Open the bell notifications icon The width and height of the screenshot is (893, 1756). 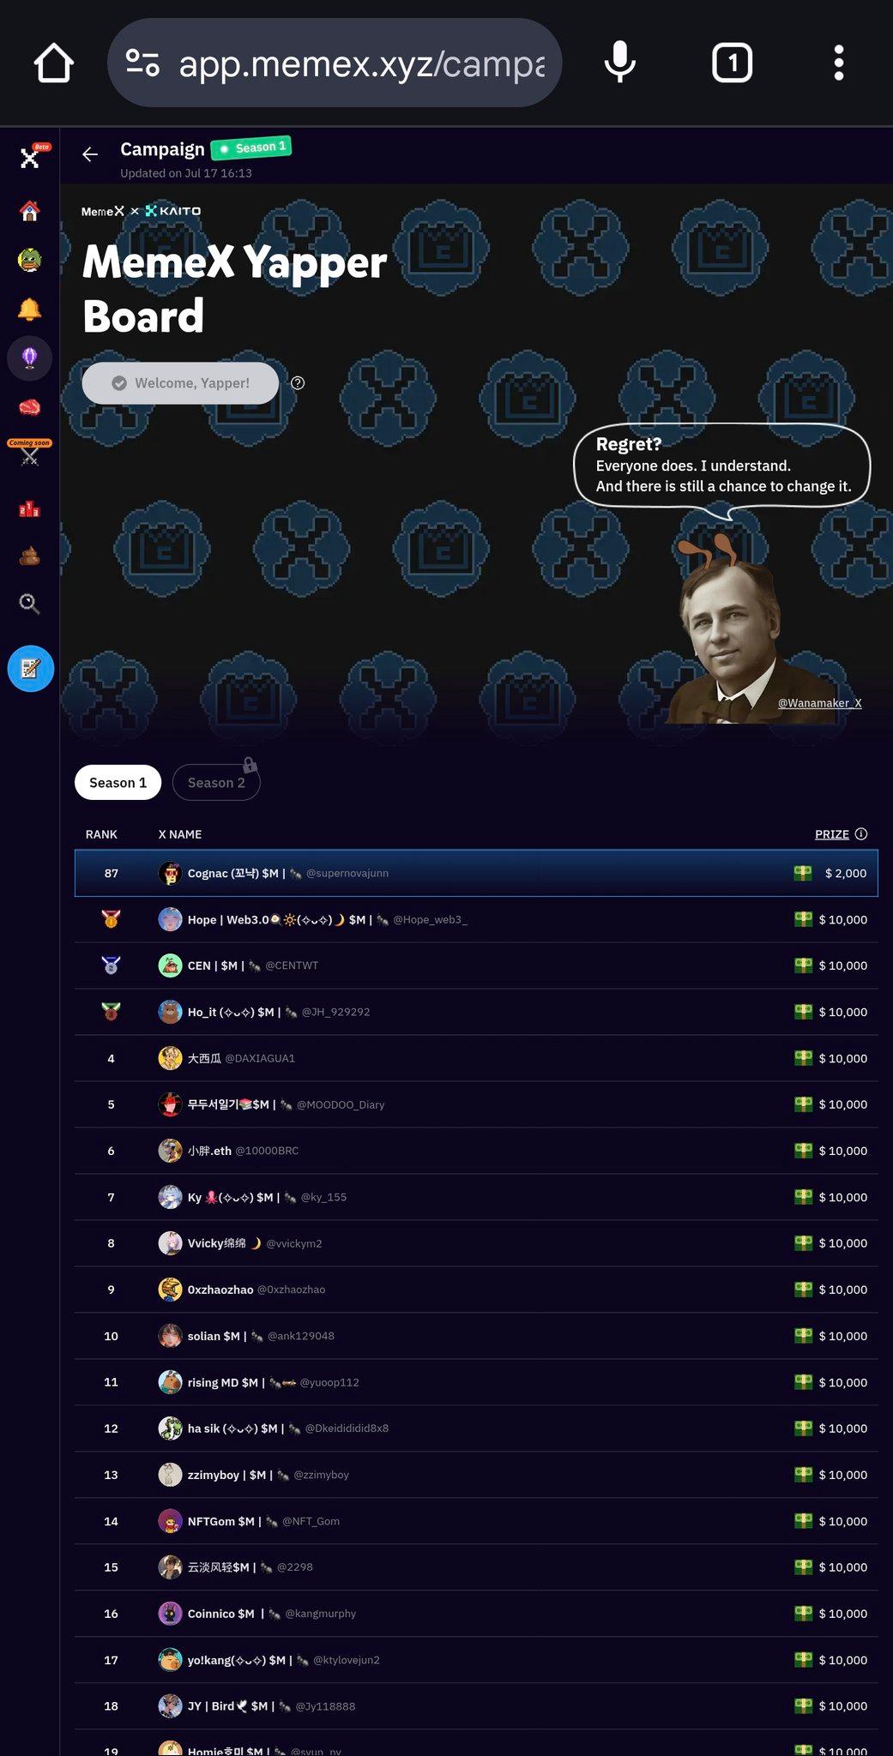[x=30, y=309]
